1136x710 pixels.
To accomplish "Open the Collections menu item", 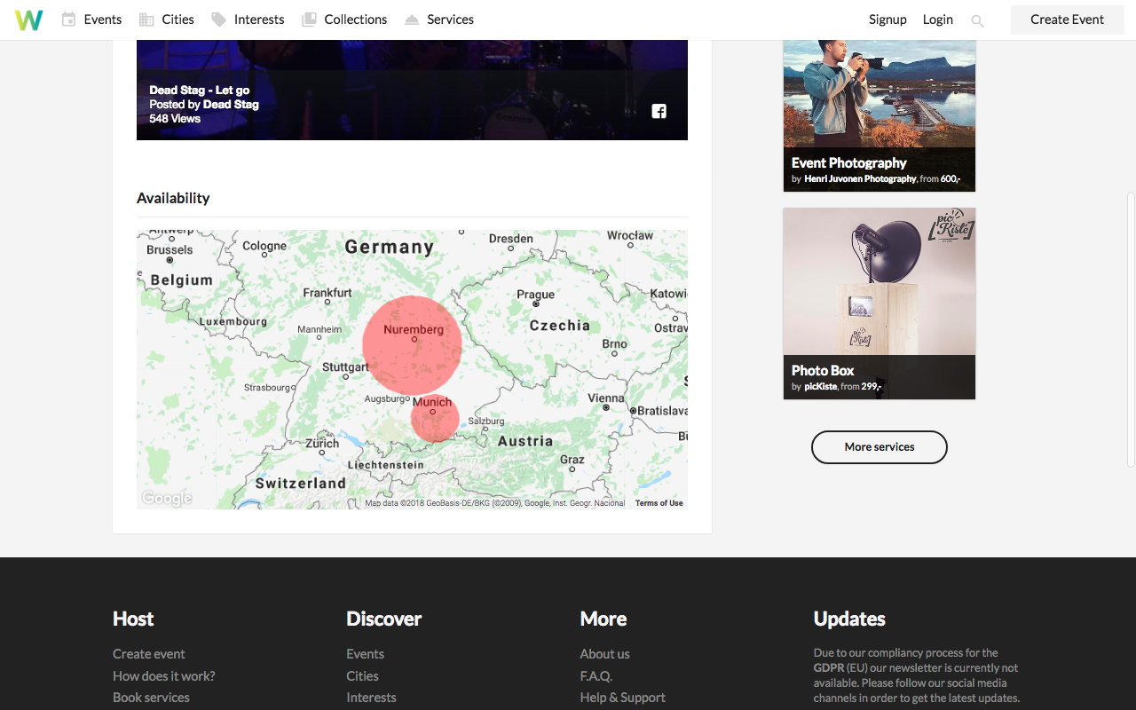I will (356, 20).
